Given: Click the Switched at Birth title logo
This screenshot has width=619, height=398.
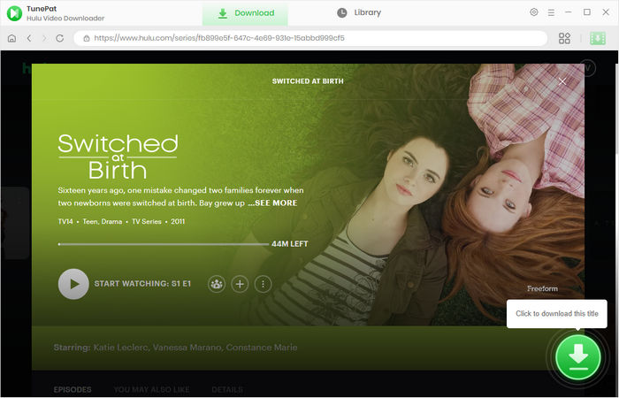Looking at the screenshot, I should 118,157.
